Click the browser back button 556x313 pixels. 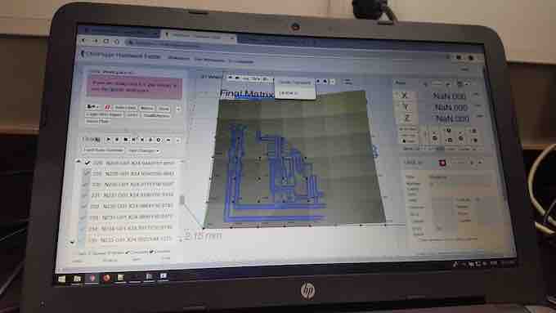pyautogui.click(x=84, y=41)
